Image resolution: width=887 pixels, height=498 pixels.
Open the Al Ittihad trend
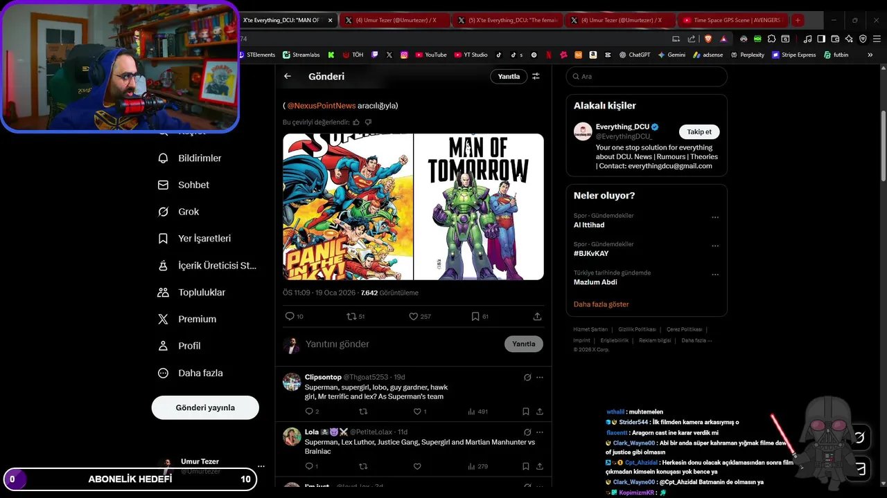click(x=647, y=221)
